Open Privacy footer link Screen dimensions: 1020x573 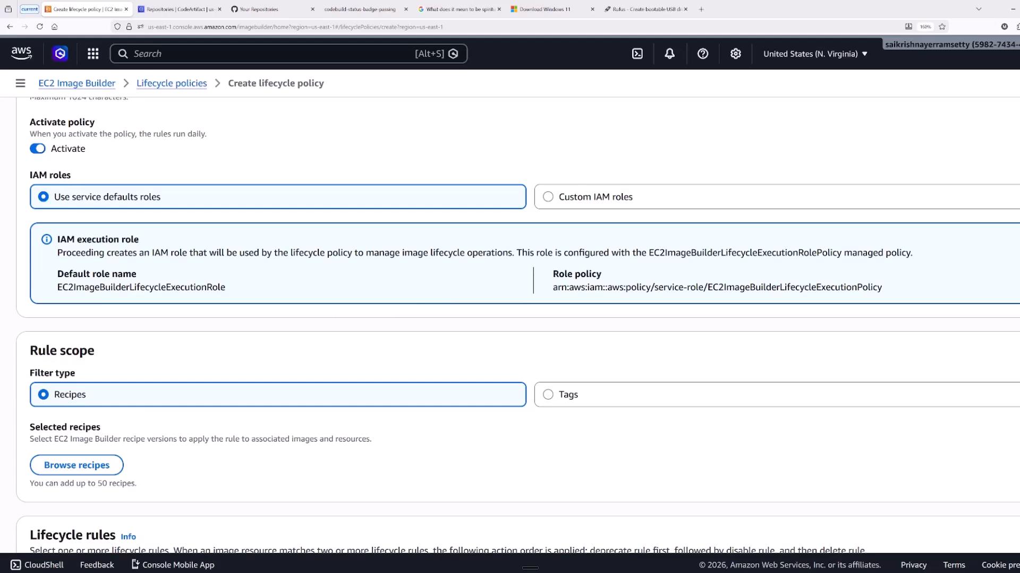913,565
